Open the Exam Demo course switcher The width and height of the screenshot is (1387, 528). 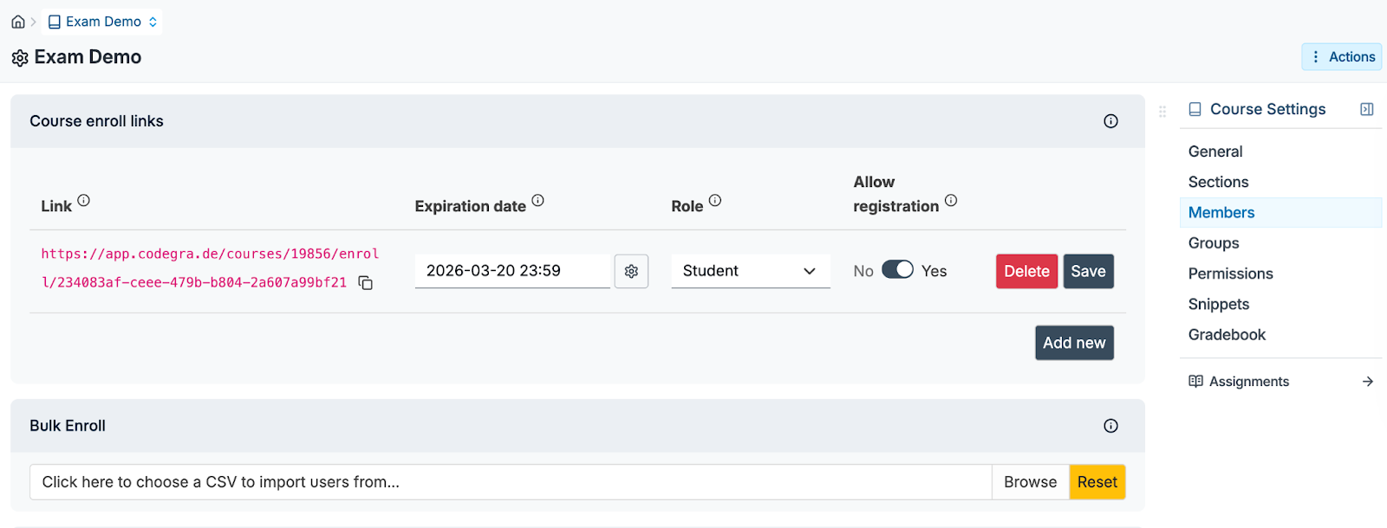click(x=102, y=22)
